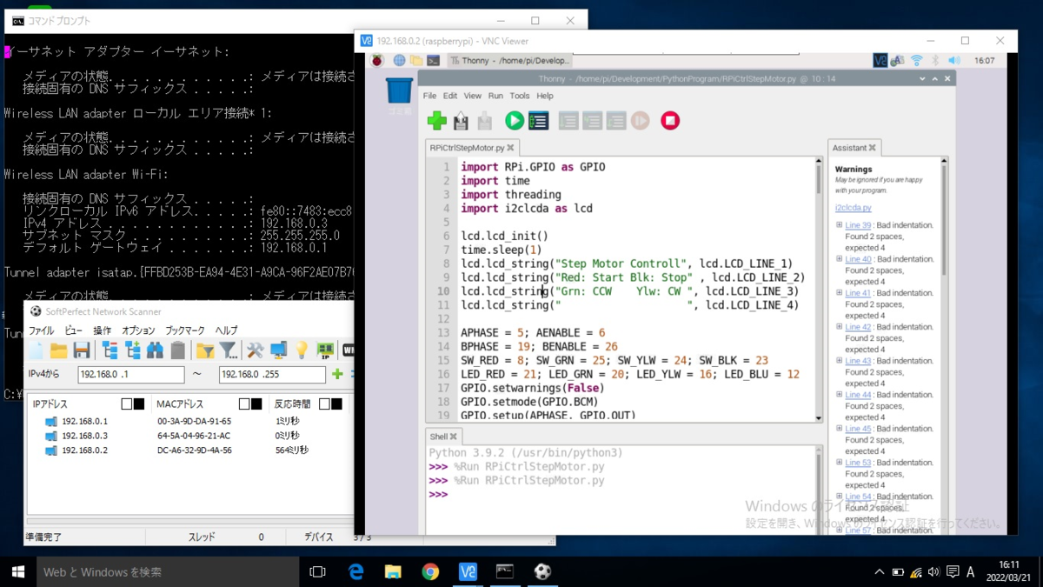
Task: Show hidden icons chevron in Windows tray
Action: coord(879,572)
